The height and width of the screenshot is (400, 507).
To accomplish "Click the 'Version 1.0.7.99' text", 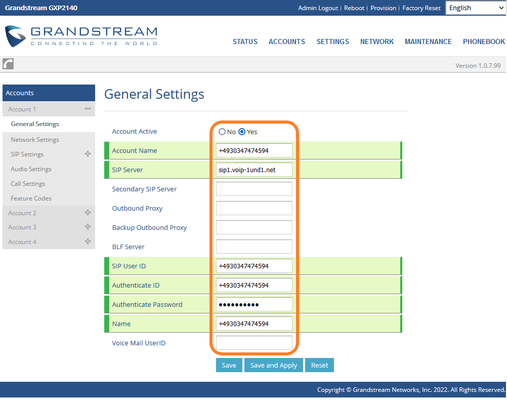I will 478,66.
